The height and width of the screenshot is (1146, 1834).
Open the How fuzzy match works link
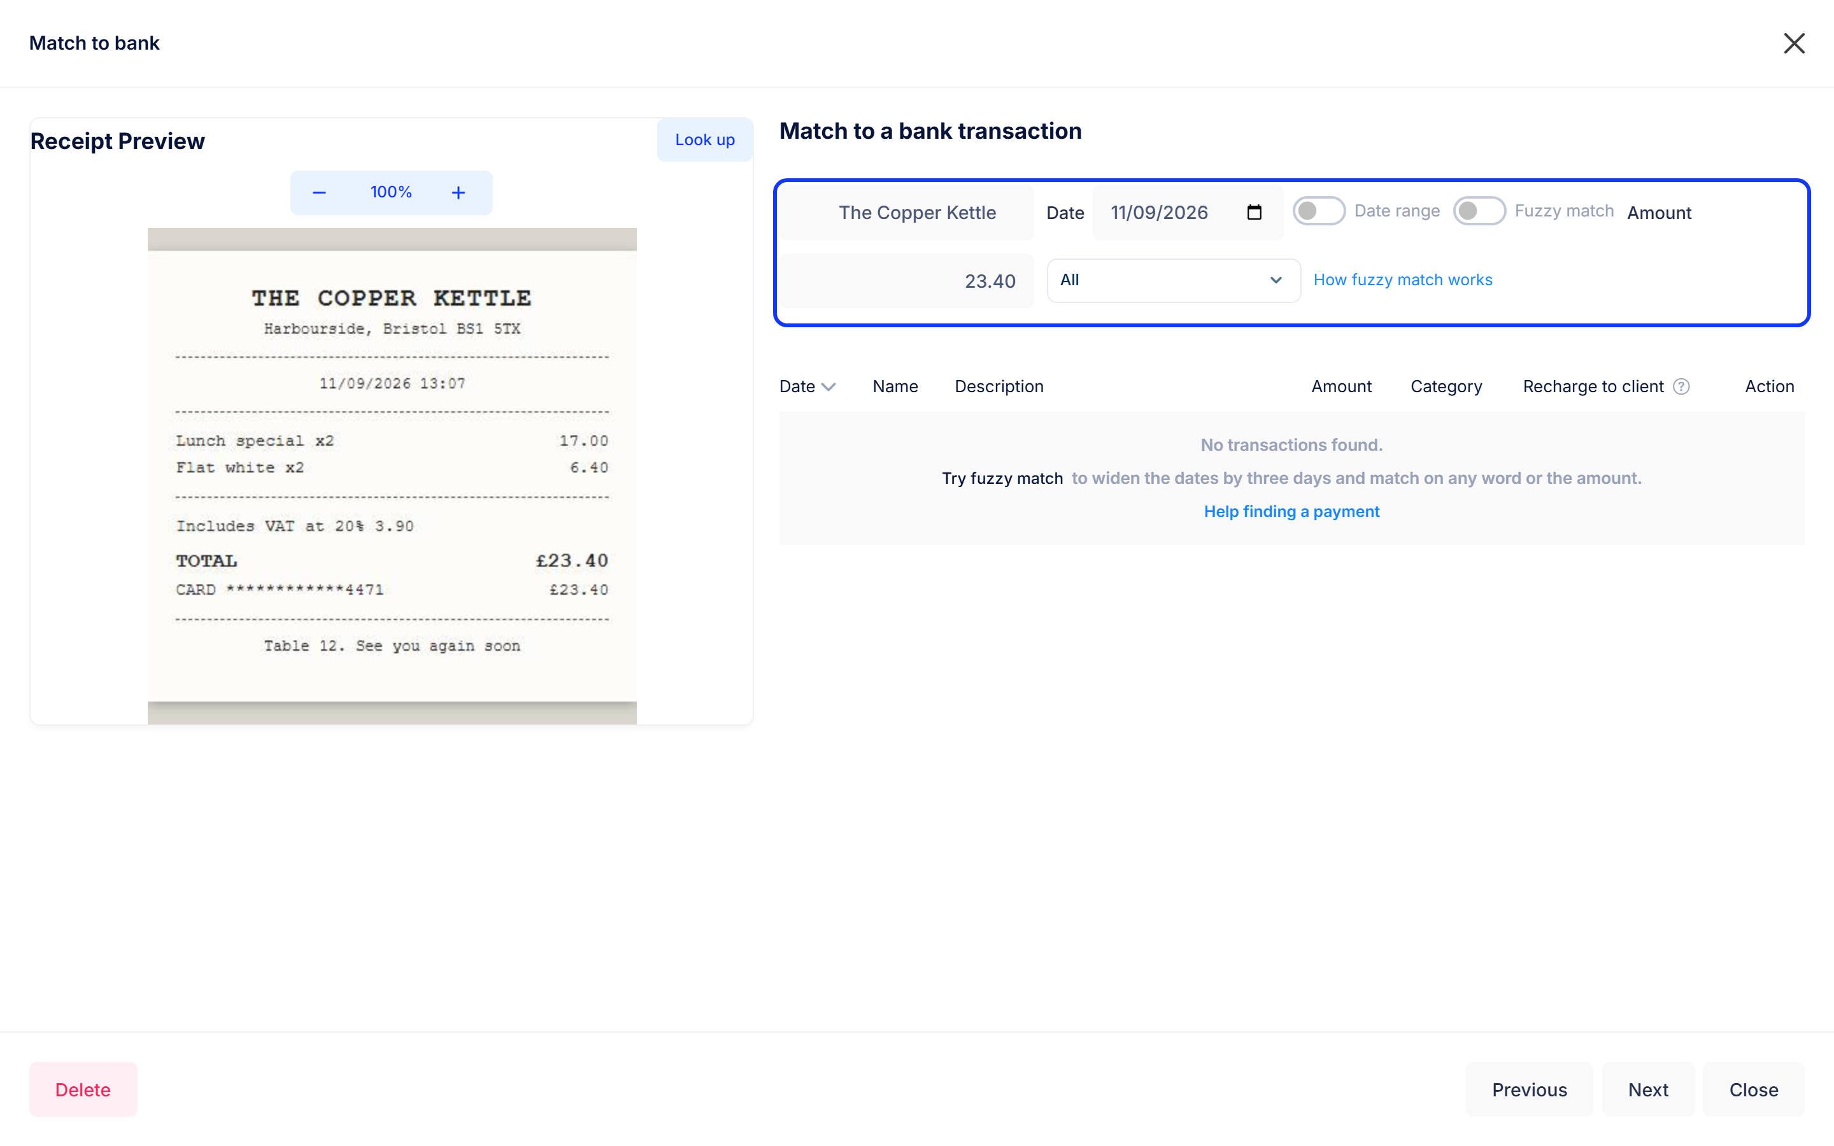click(x=1403, y=279)
